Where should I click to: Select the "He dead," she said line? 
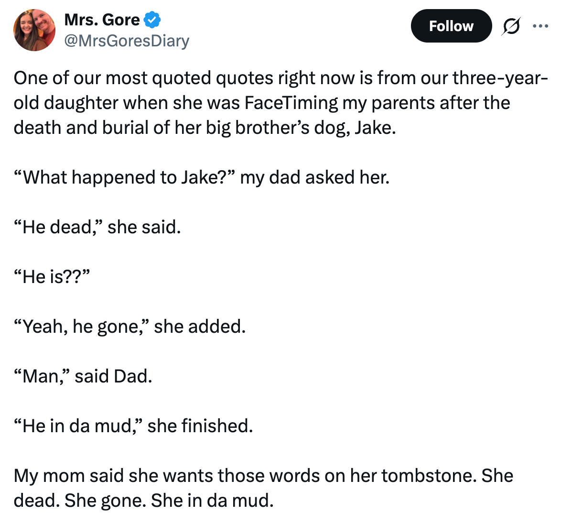[x=97, y=227]
